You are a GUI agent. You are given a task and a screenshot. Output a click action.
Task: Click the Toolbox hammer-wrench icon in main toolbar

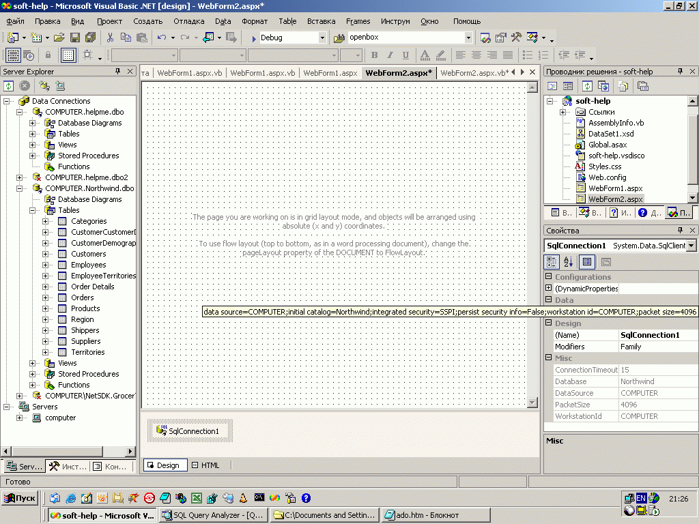tap(516, 38)
